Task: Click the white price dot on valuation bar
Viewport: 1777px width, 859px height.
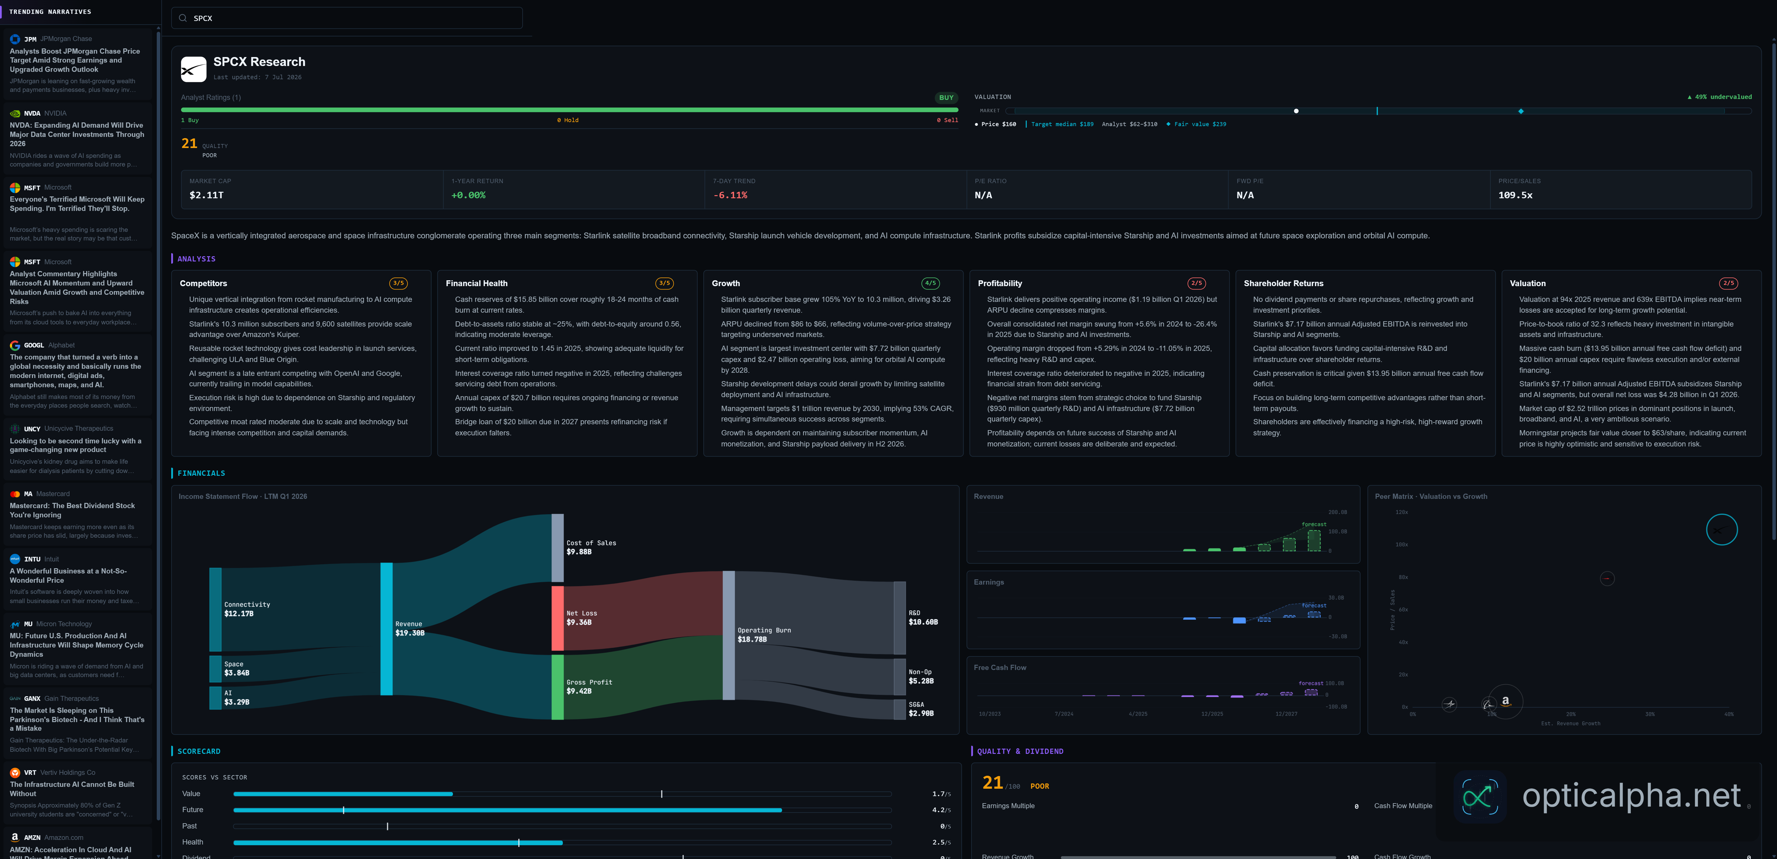Action: 1295,111
